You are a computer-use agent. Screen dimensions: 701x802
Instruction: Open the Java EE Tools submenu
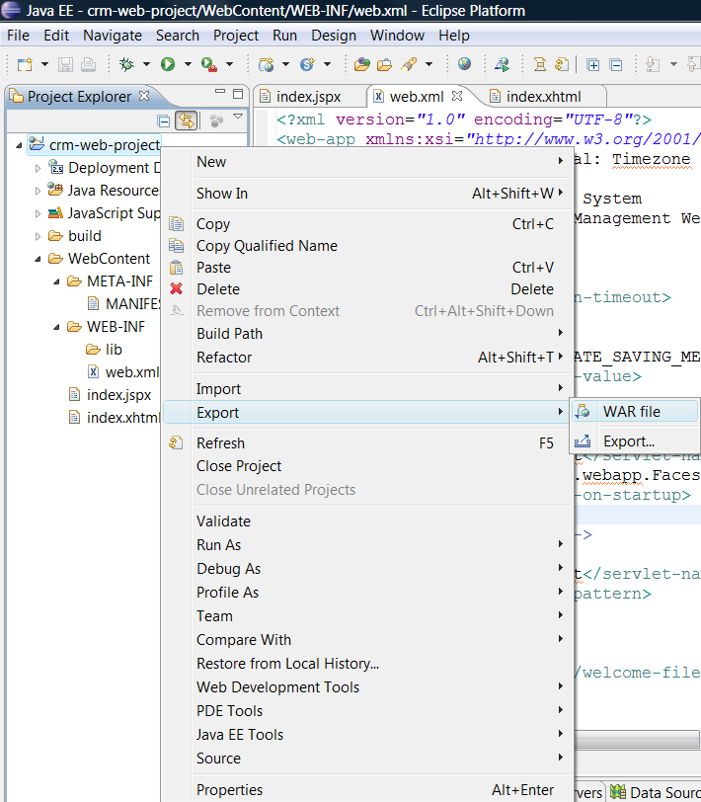pyautogui.click(x=366, y=735)
